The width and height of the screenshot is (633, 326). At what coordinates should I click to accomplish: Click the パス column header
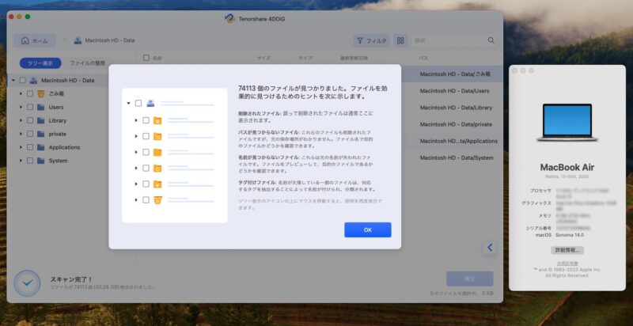(x=423, y=58)
